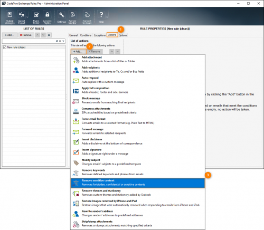Click the Rewrite sender's address icon
This screenshot has height=230, width=264.
pos(76,214)
